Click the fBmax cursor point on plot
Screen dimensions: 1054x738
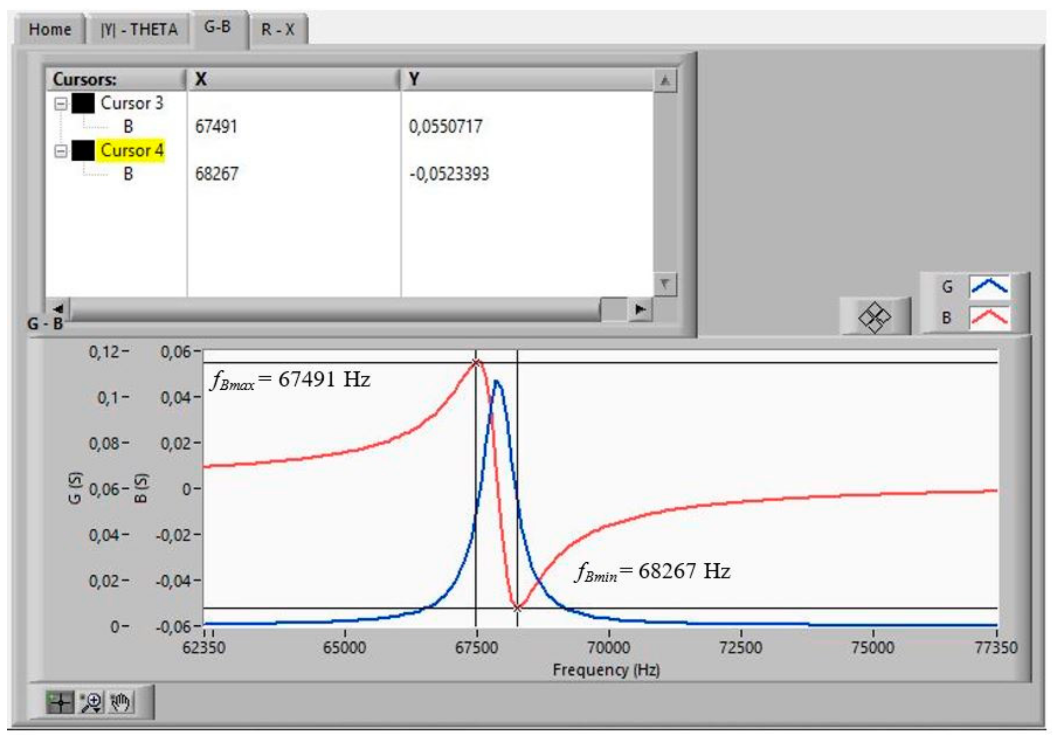pos(476,363)
